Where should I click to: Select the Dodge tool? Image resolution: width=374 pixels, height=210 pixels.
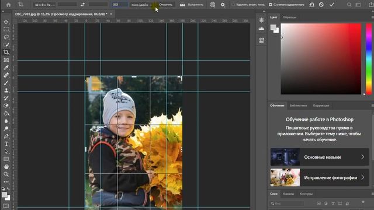[x=6, y=128]
